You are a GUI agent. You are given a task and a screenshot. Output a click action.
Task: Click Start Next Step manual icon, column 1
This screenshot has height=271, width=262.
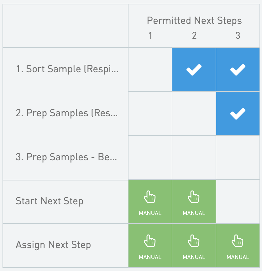[150, 202]
